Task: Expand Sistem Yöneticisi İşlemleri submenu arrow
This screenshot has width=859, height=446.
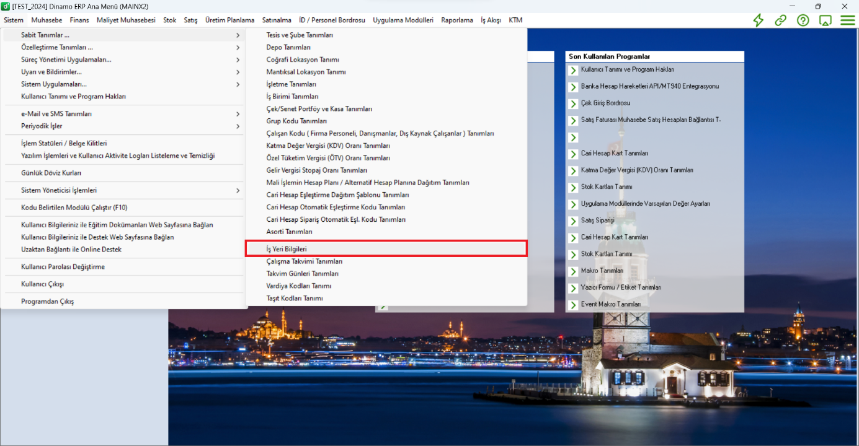Action: tap(238, 190)
